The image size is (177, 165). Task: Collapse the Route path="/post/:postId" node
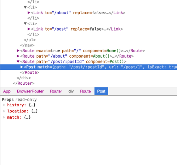tap(18, 62)
